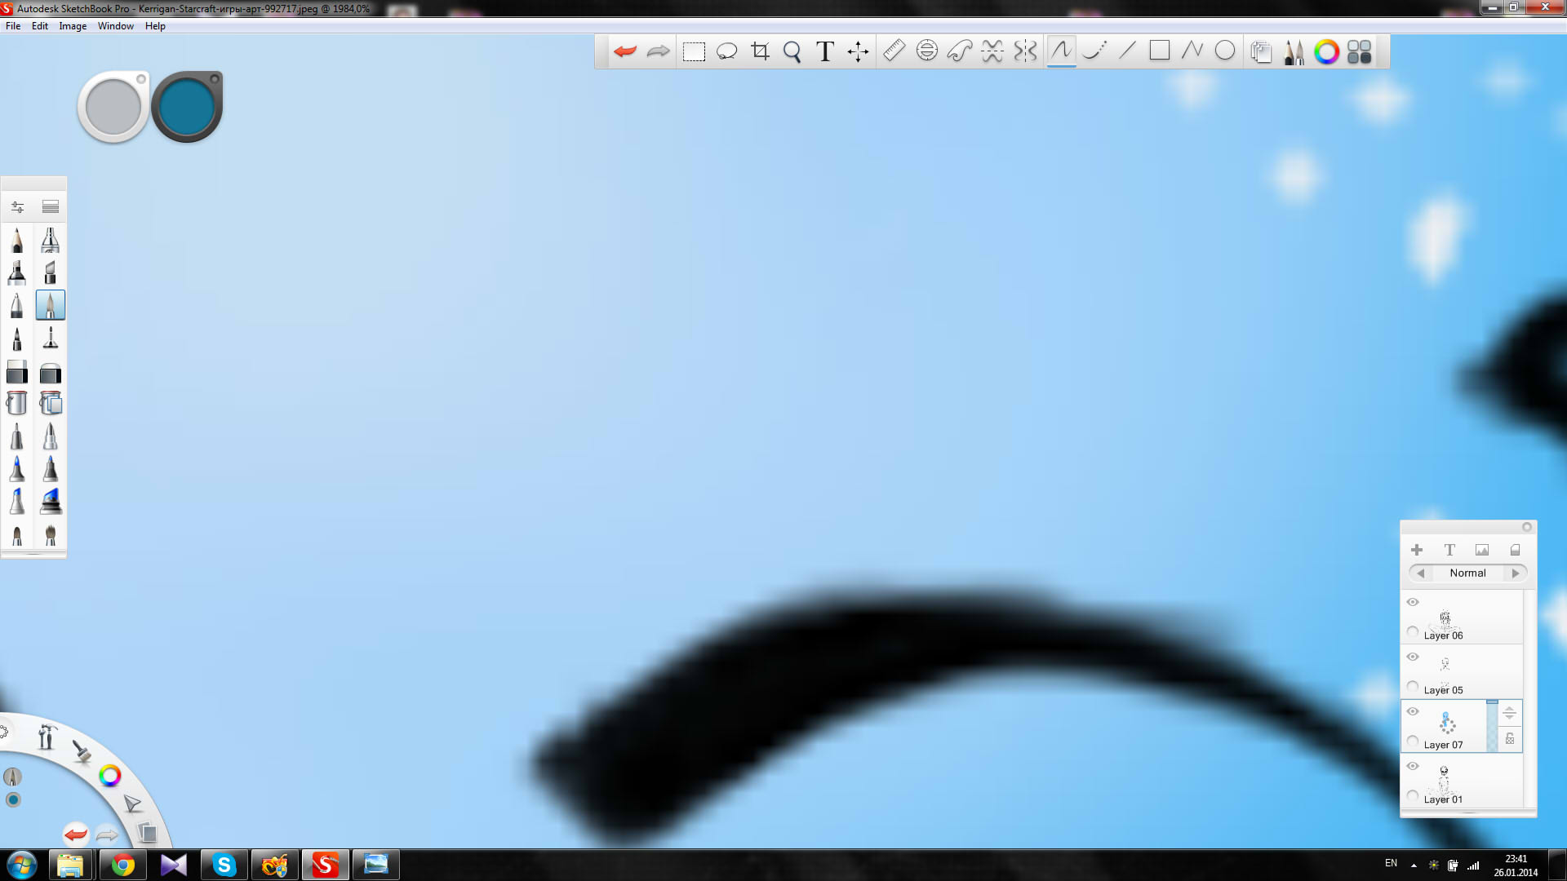
Task: Select the soft Eraser in brush palette
Action: (x=51, y=372)
